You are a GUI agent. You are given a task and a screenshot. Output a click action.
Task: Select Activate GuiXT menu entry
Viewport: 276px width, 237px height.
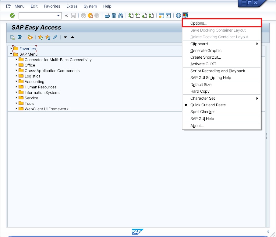221,64
